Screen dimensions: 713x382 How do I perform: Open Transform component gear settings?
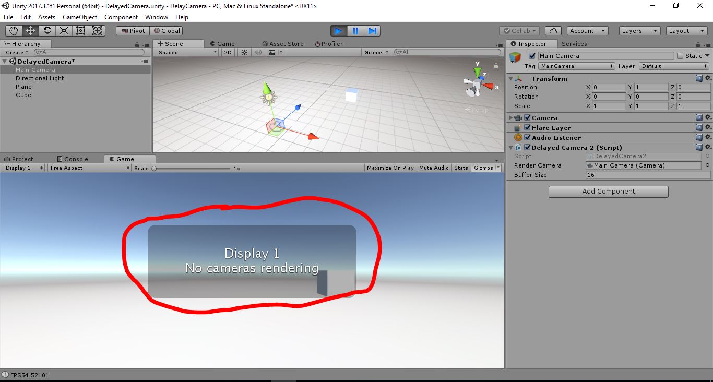708,79
